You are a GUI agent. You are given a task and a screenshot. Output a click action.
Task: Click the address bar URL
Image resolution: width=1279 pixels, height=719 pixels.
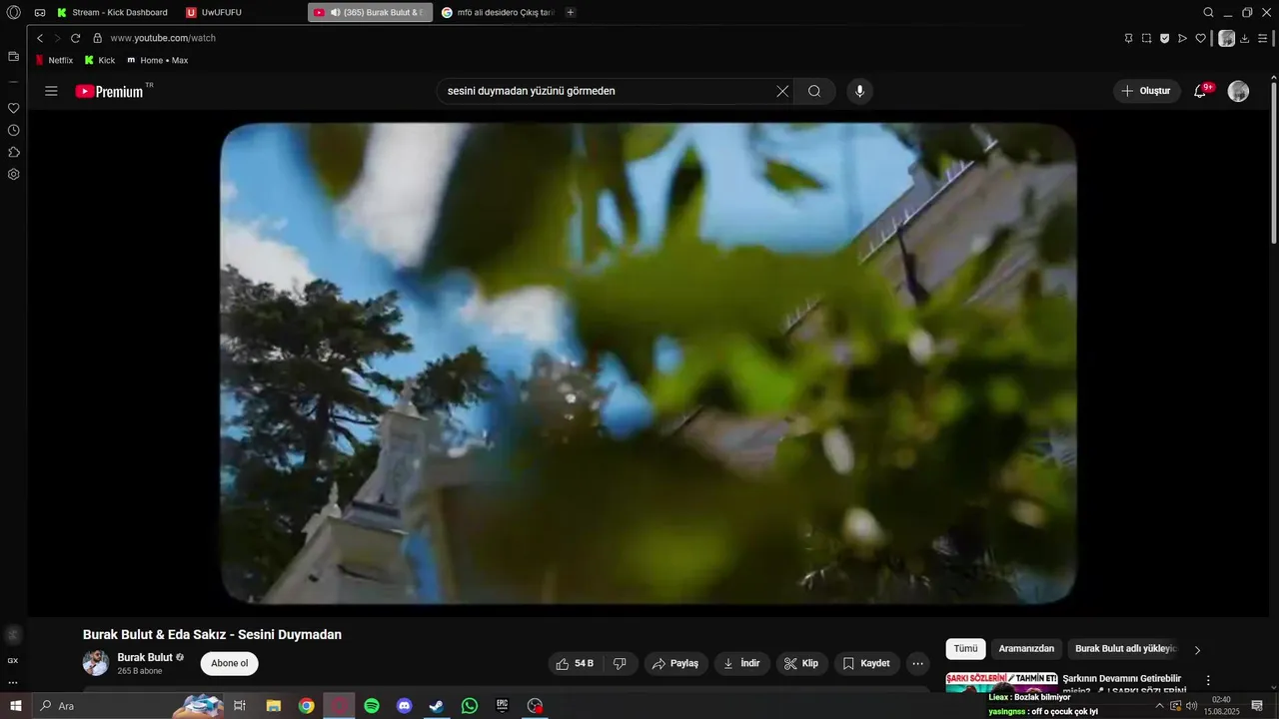163,38
